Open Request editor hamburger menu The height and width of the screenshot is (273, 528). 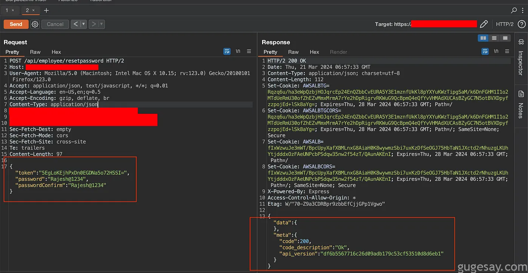click(x=249, y=51)
